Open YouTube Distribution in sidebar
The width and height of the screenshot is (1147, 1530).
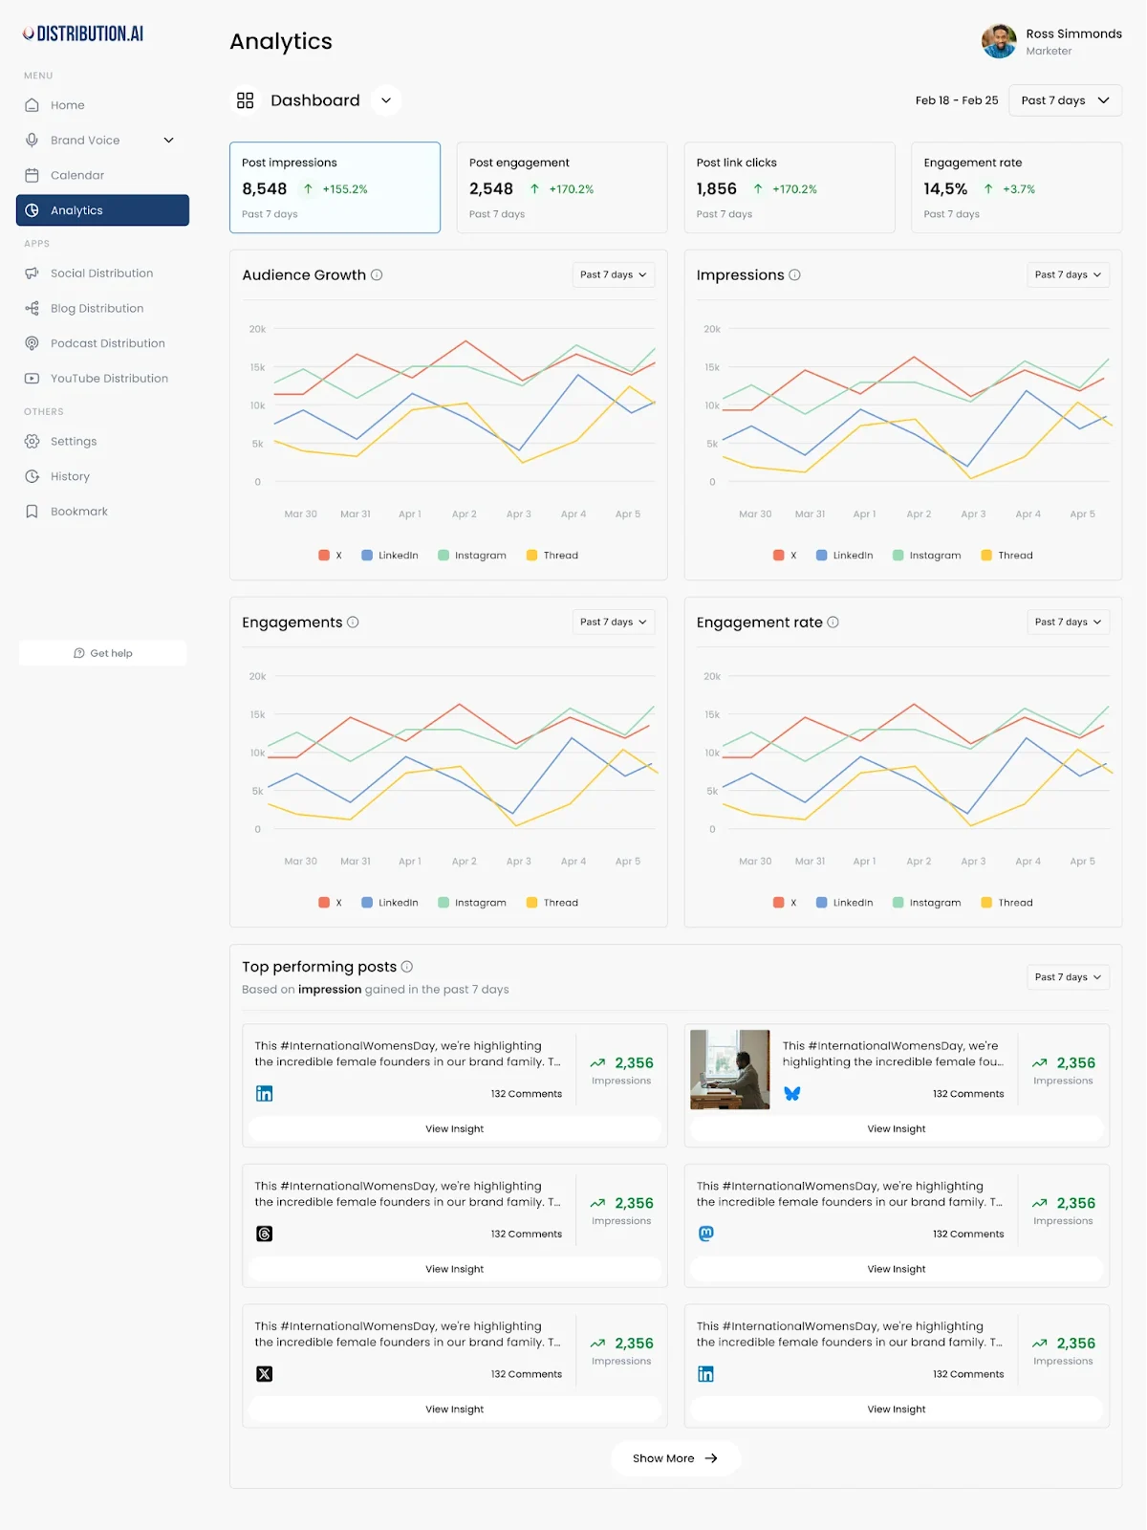pos(102,379)
